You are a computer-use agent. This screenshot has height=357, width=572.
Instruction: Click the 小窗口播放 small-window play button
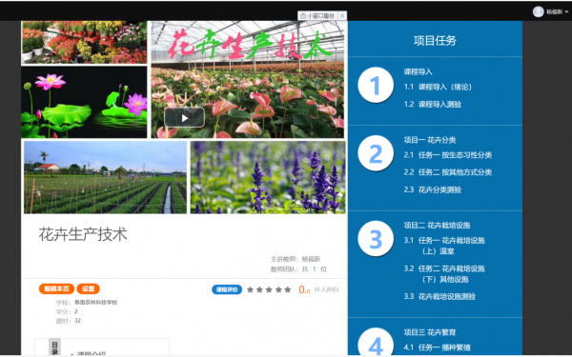click(317, 15)
